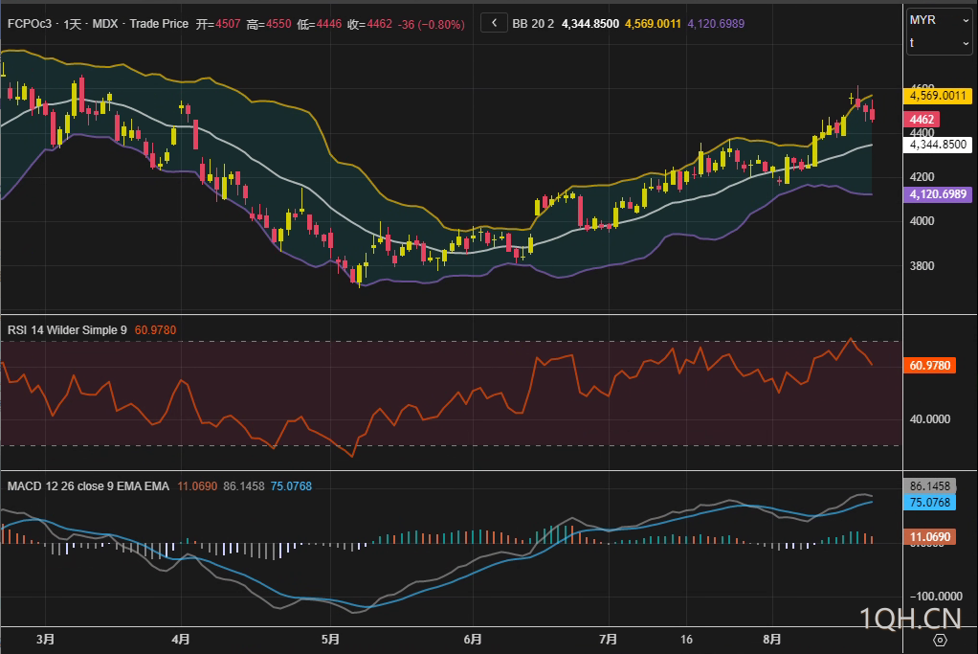Click the orange 60.9780 RSI axis tag

click(x=929, y=366)
